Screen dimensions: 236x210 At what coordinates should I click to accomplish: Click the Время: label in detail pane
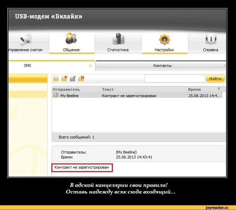point(67,157)
